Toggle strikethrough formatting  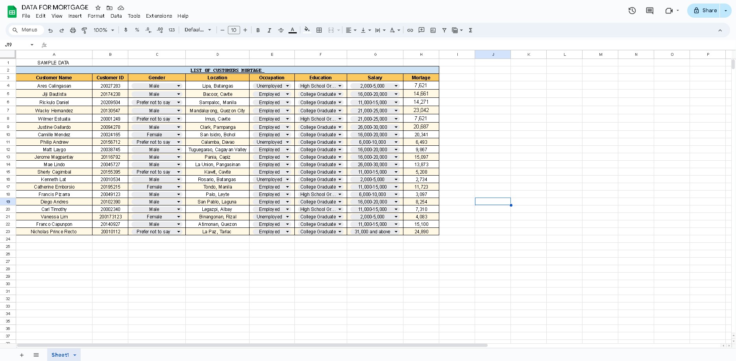(x=281, y=30)
